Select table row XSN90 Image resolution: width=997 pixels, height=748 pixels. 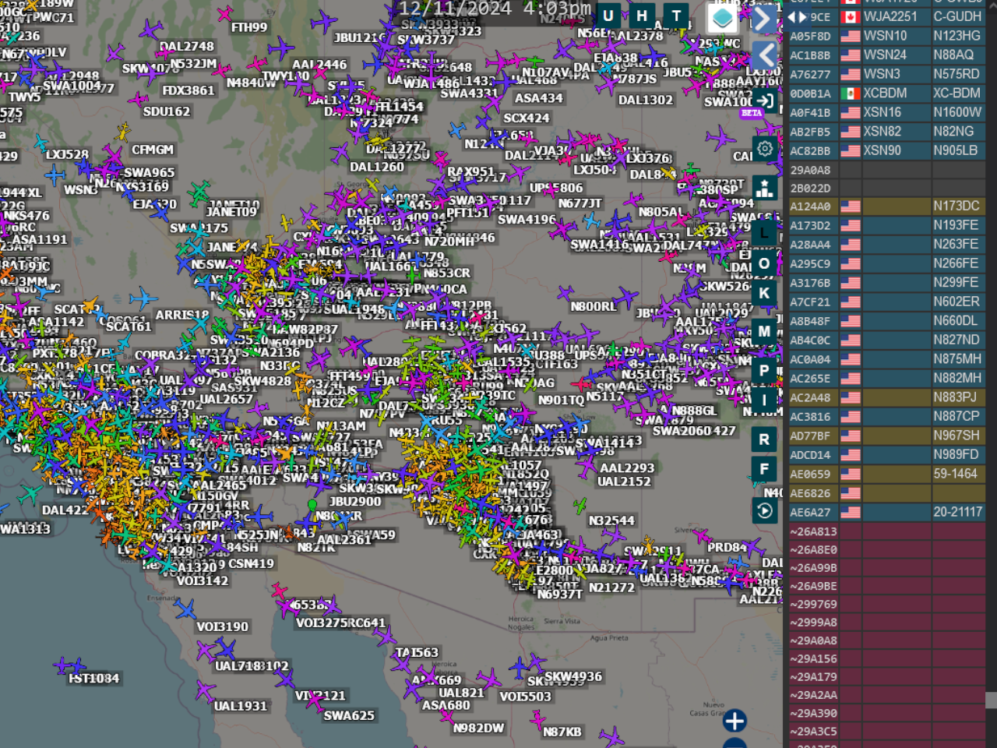pyautogui.click(x=886, y=150)
